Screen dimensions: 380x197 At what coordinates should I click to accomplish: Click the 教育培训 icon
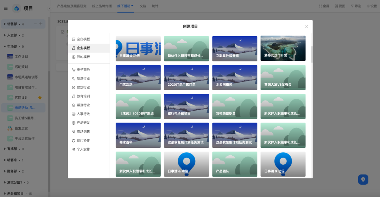click(74, 96)
